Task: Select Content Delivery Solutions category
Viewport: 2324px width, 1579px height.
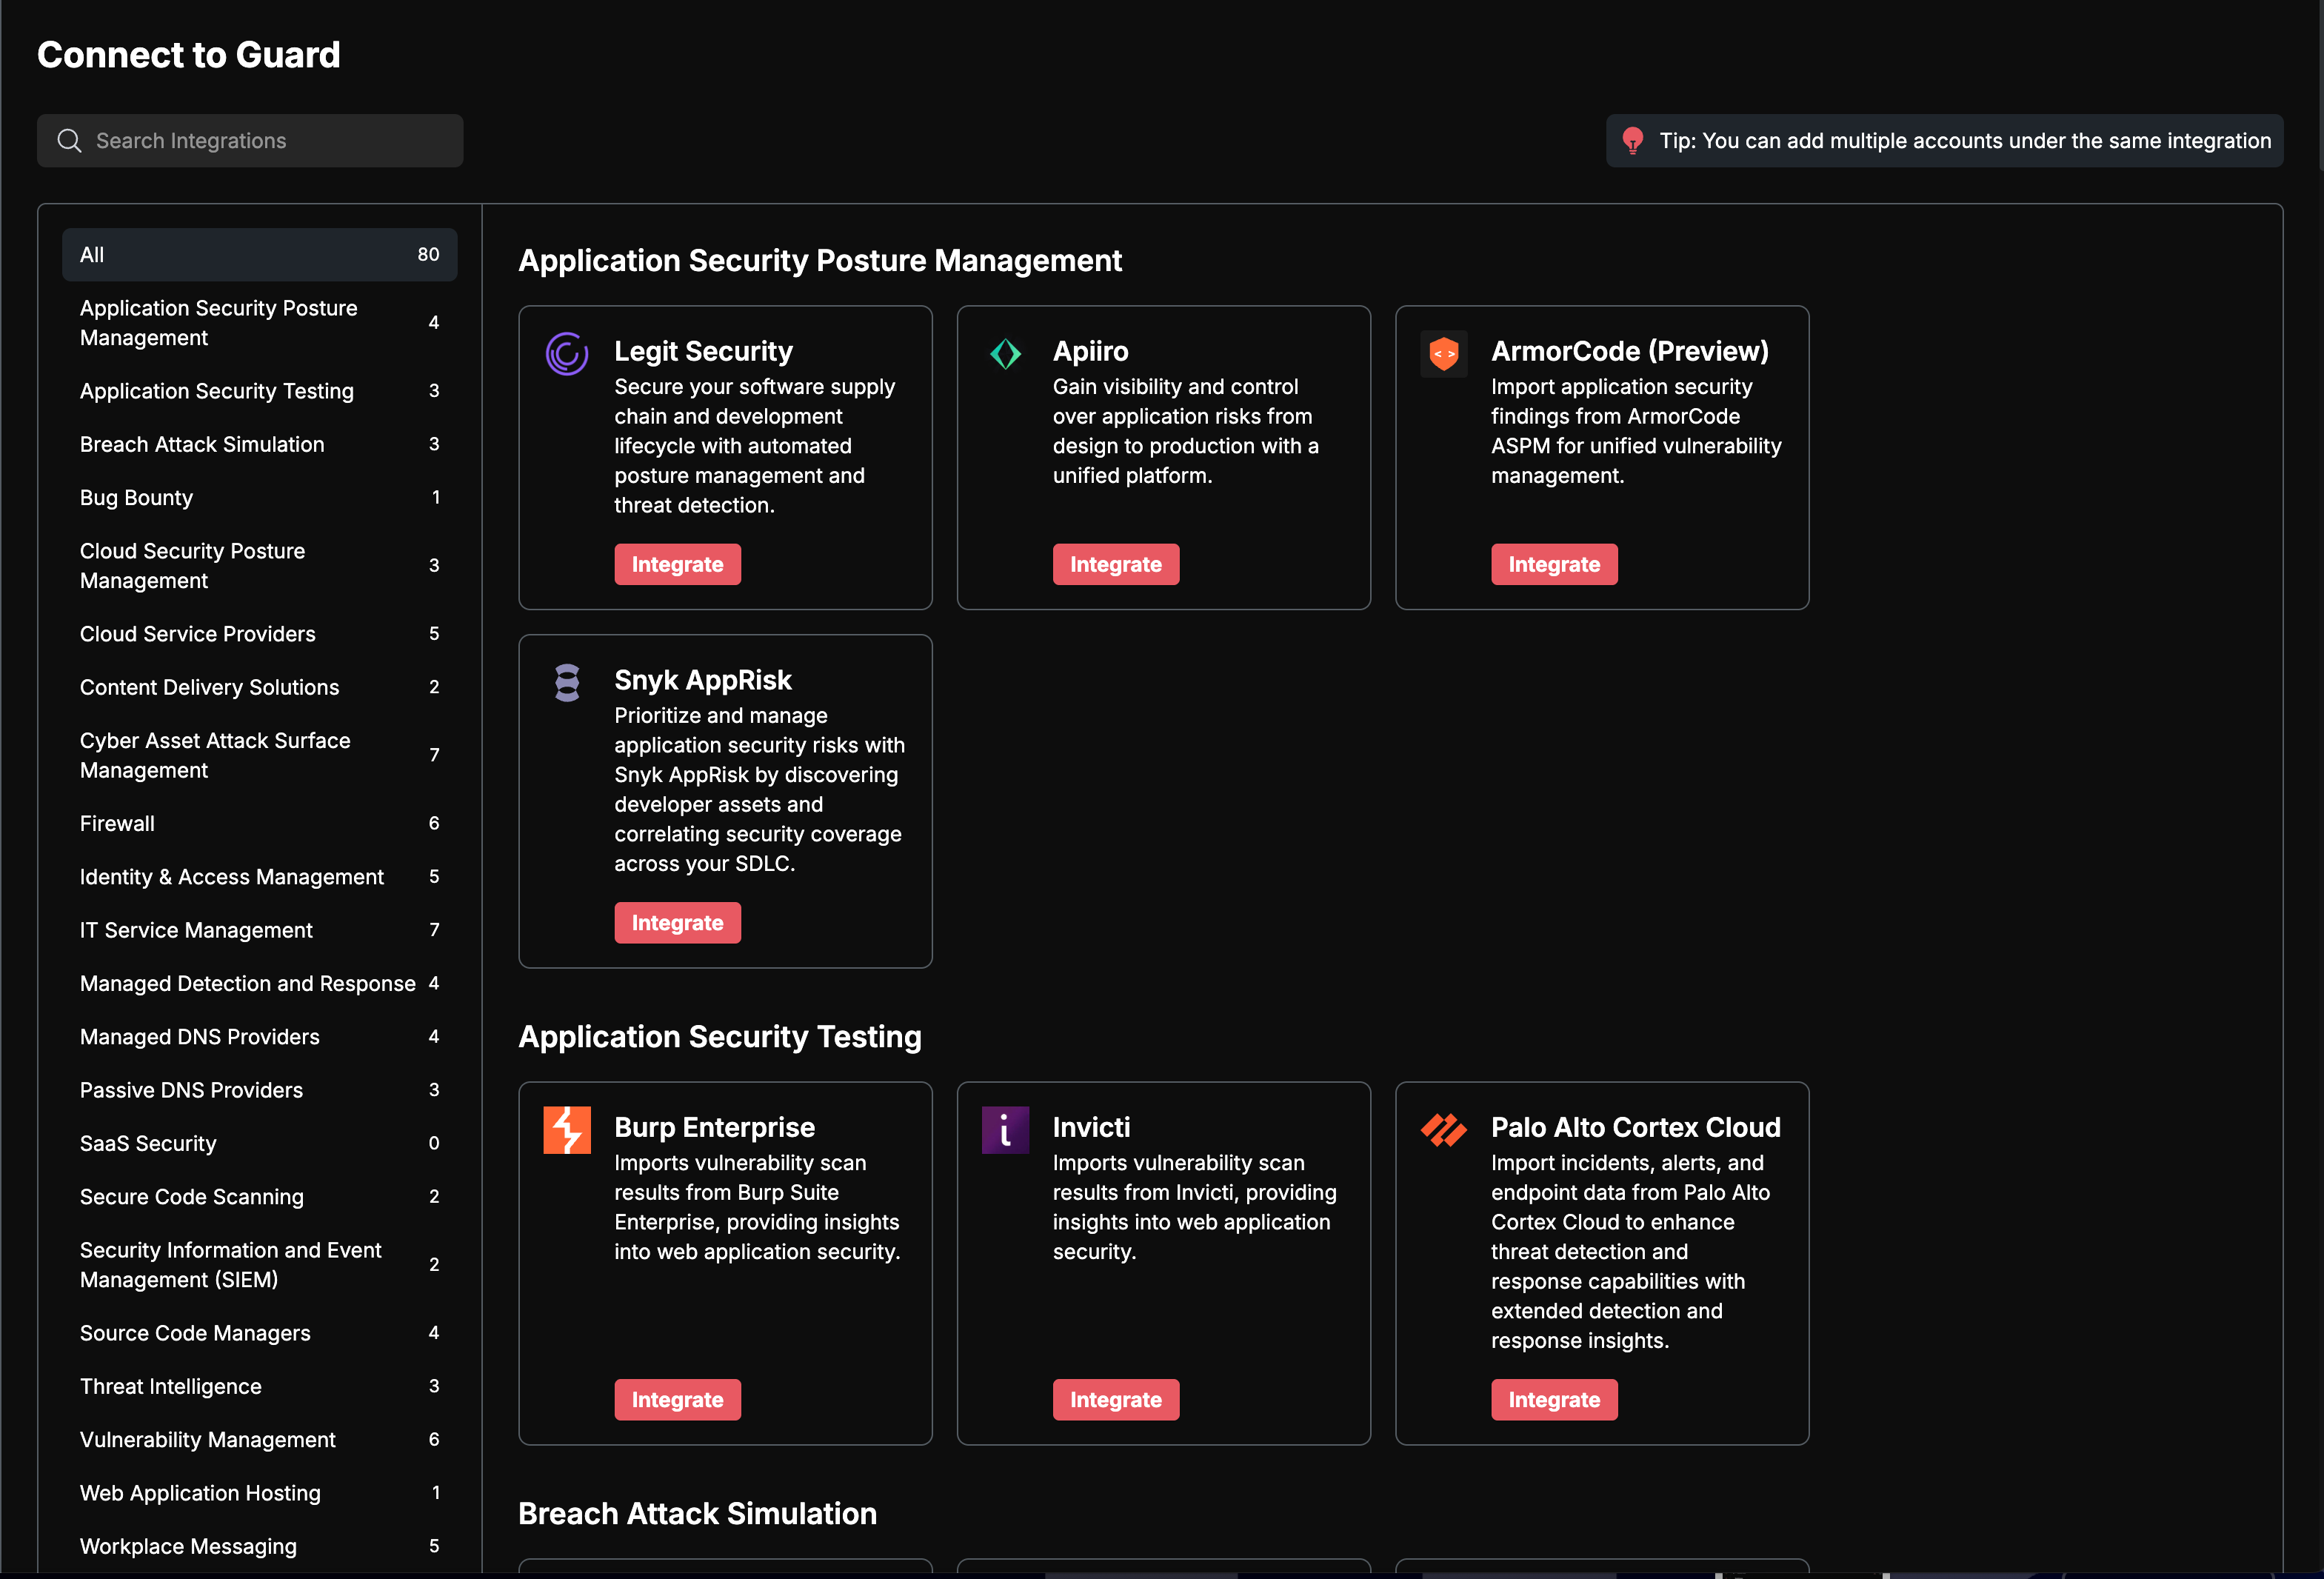Action: [259, 687]
